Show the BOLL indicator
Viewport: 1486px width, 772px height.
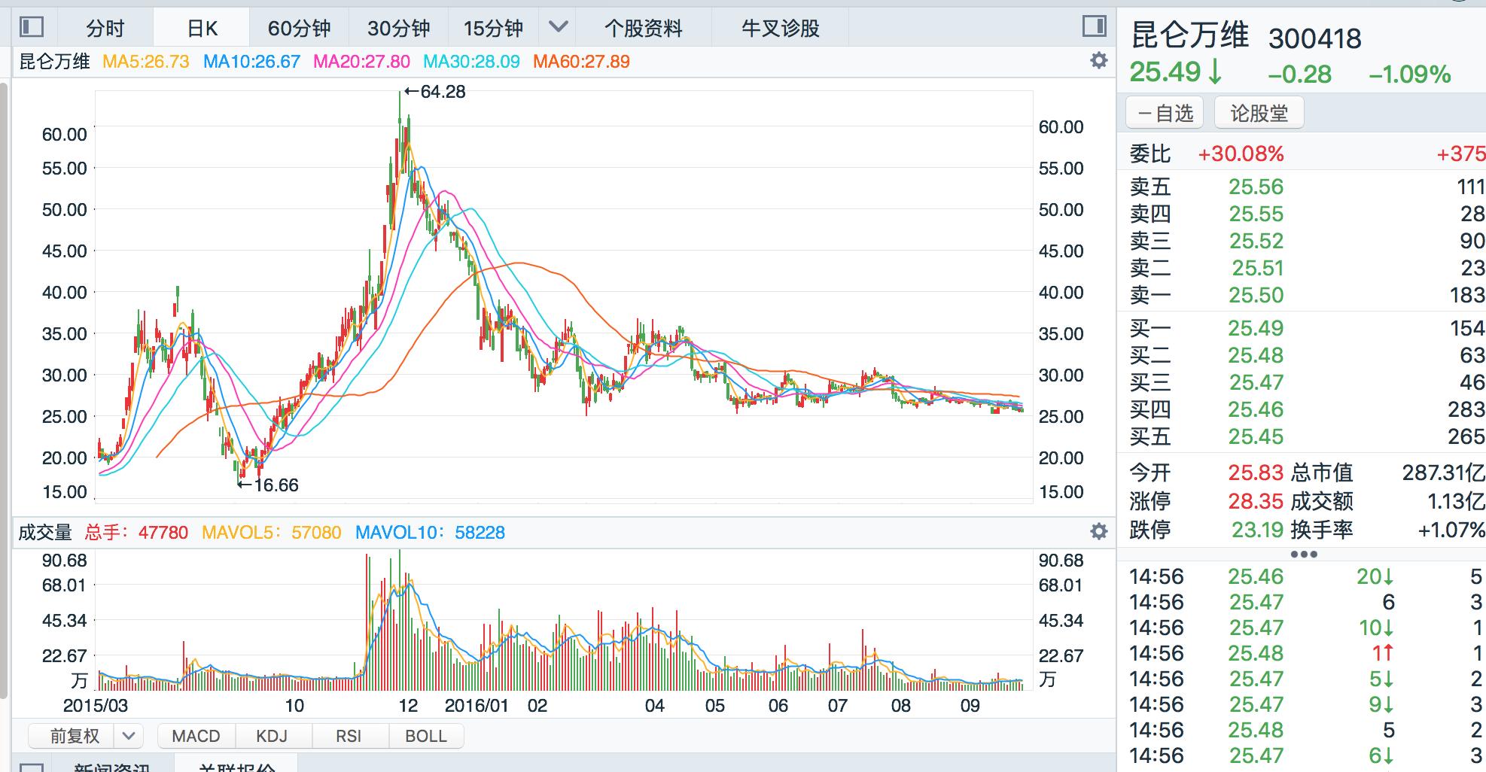426,736
